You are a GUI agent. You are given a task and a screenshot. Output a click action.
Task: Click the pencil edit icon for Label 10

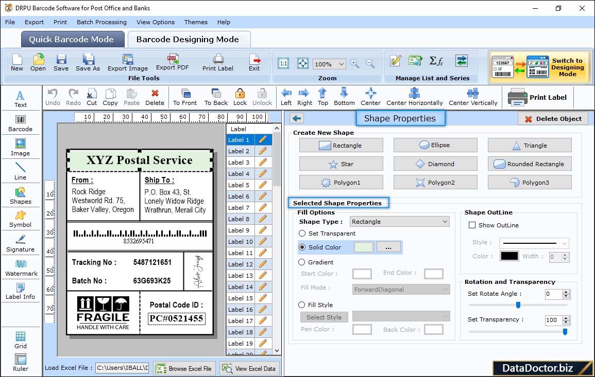point(263,241)
